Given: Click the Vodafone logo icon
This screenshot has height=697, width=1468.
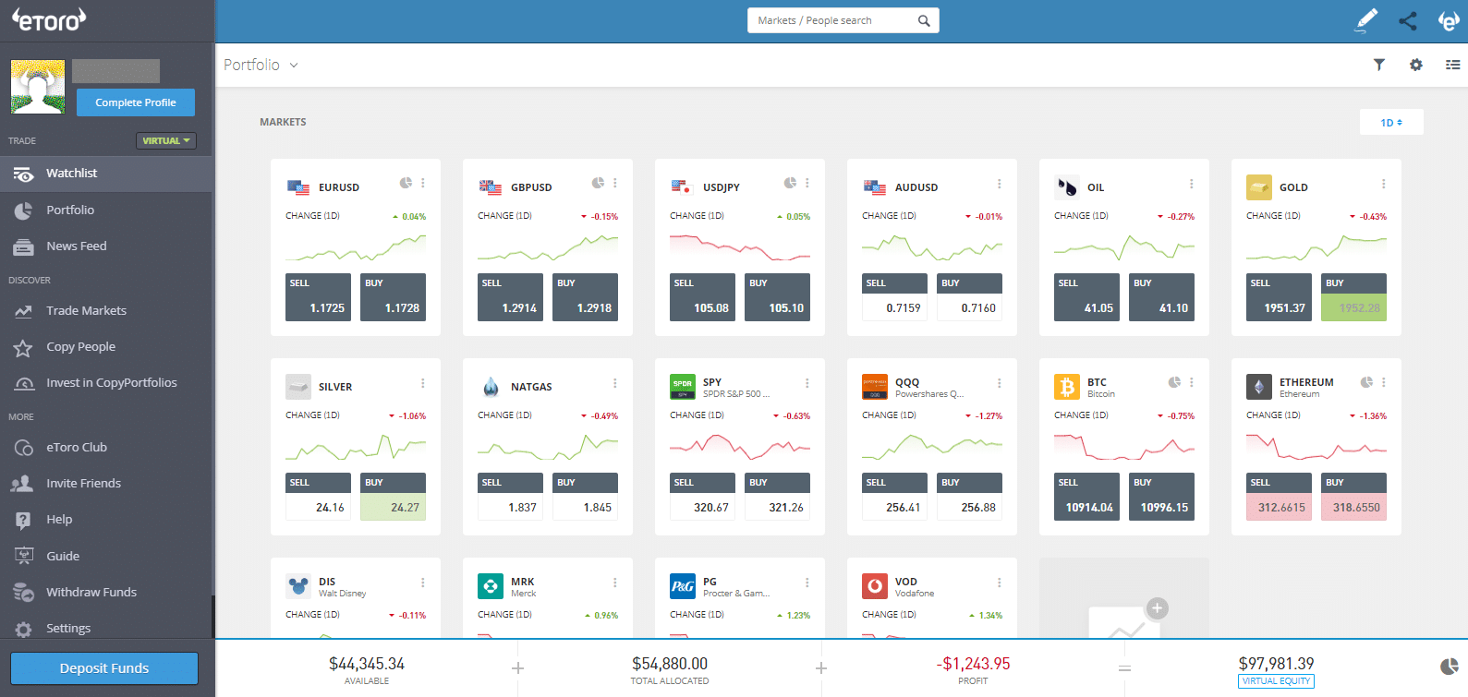Looking at the screenshot, I should coord(875,585).
